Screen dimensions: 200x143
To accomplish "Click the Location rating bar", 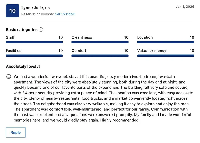I will [166, 42].
